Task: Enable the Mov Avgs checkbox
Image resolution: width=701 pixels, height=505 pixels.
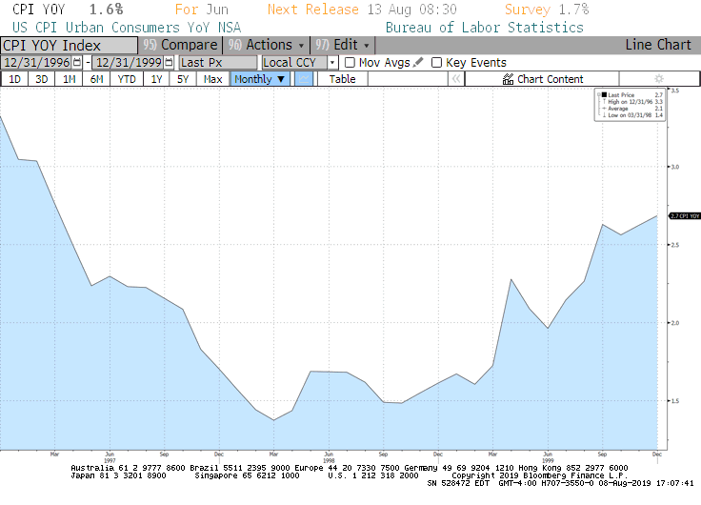Action: point(350,63)
